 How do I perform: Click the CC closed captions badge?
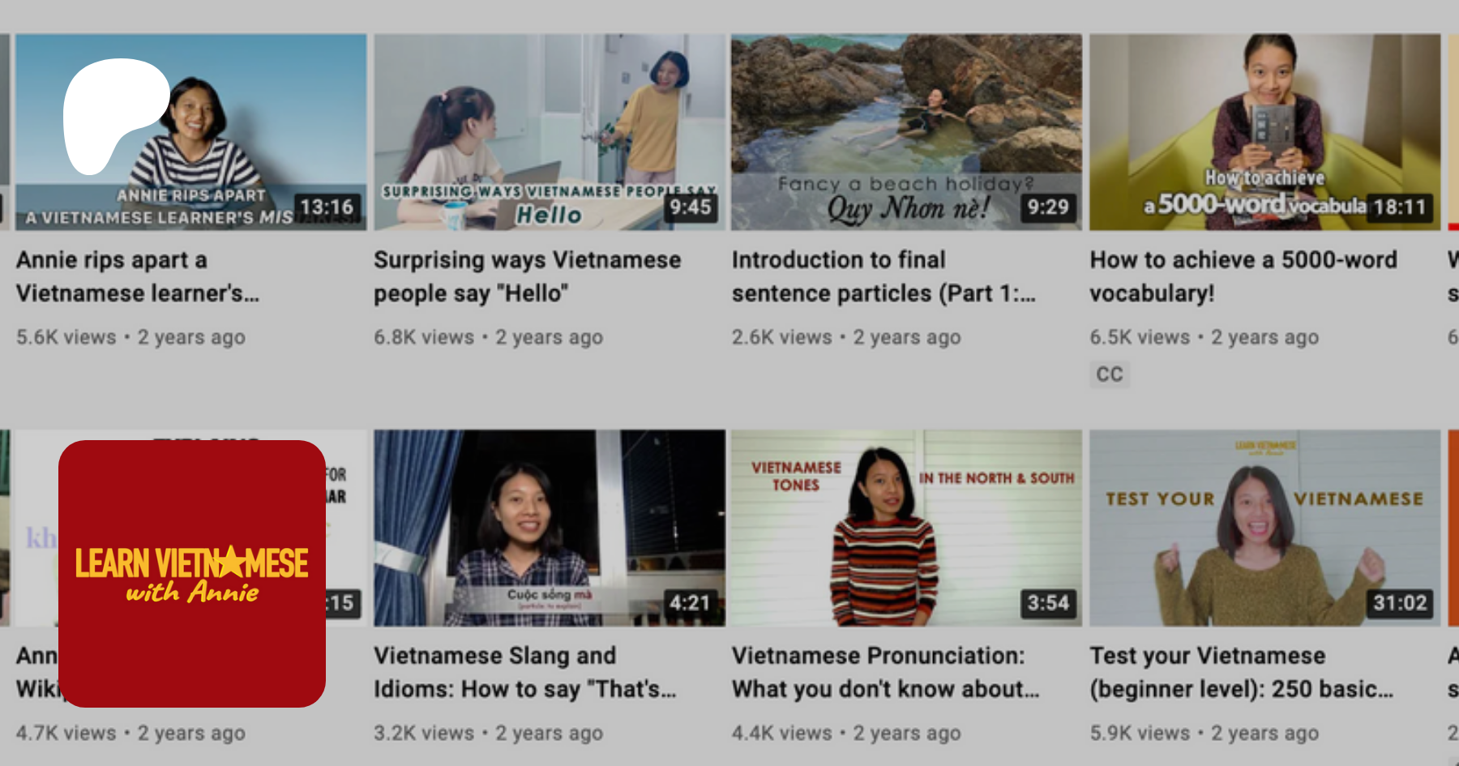coord(1110,374)
